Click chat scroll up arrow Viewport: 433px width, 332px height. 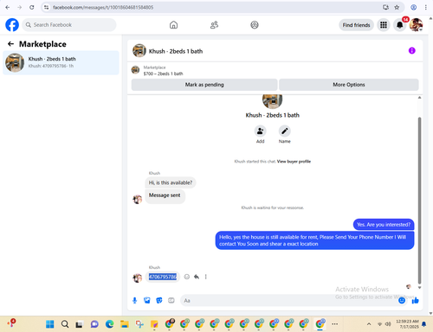419,98
